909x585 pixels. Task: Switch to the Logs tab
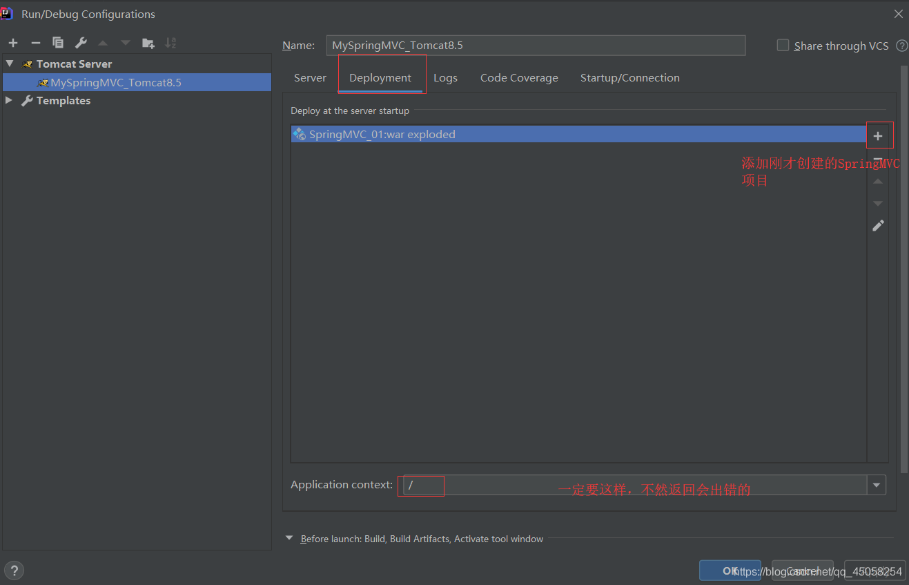click(x=445, y=78)
